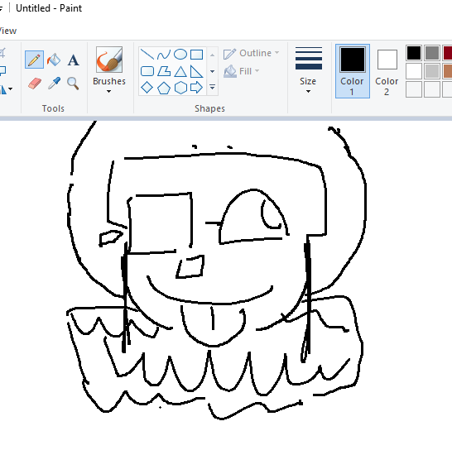Activate the Color 2 selector
This screenshot has height=450, width=452.
[387, 72]
